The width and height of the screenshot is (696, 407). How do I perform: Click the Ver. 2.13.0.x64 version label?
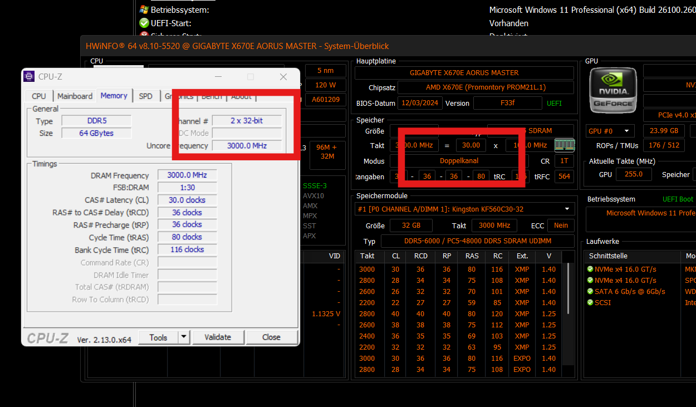pyautogui.click(x=104, y=339)
